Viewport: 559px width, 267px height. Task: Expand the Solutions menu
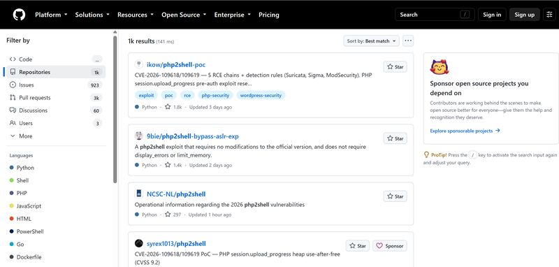[x=92, y=15]
